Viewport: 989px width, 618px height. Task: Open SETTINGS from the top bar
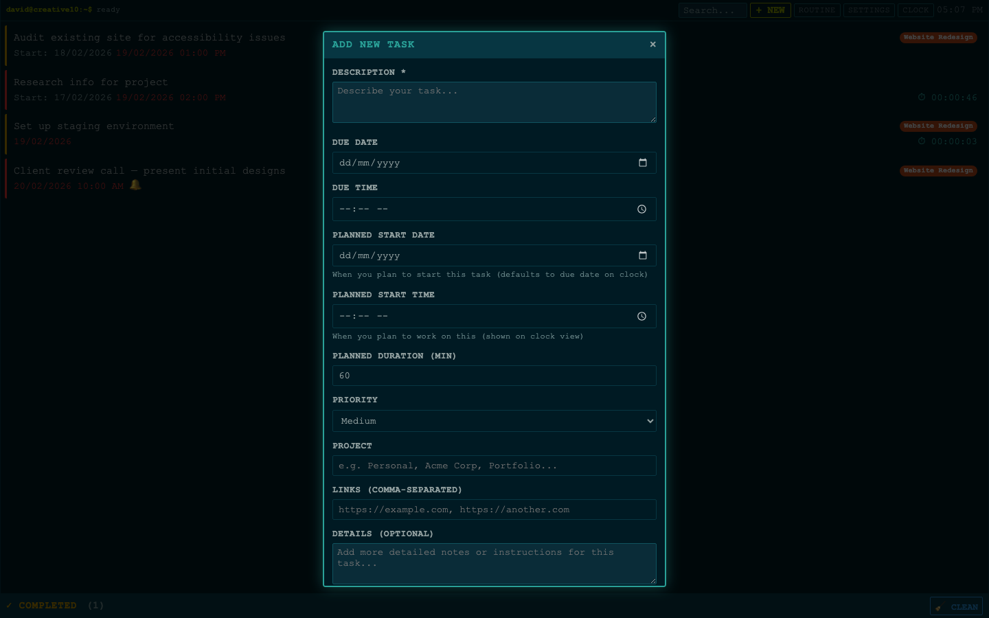869,10
